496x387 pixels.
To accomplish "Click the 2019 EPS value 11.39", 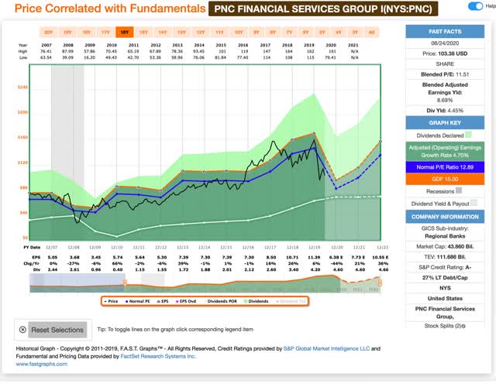I will pos(315,257).
